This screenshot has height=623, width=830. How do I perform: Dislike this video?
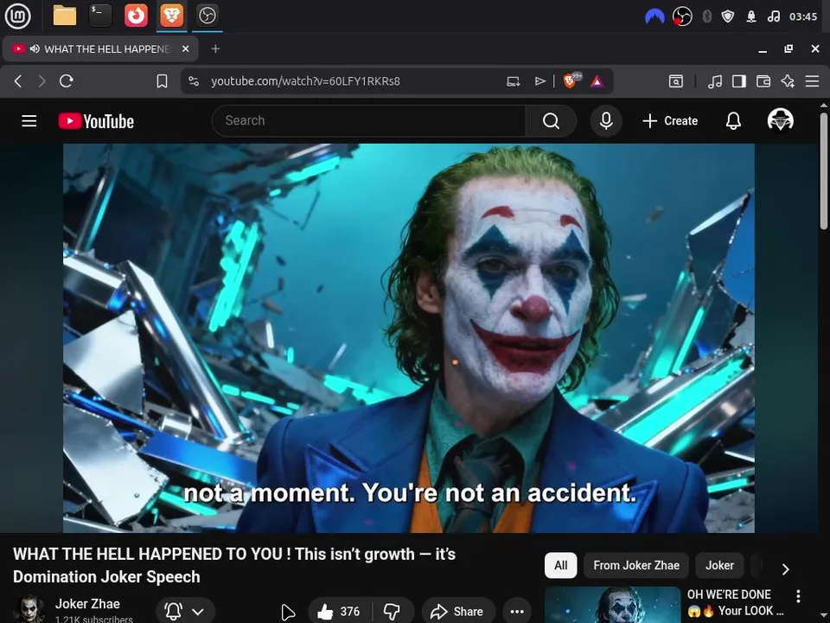click(393, 612)
